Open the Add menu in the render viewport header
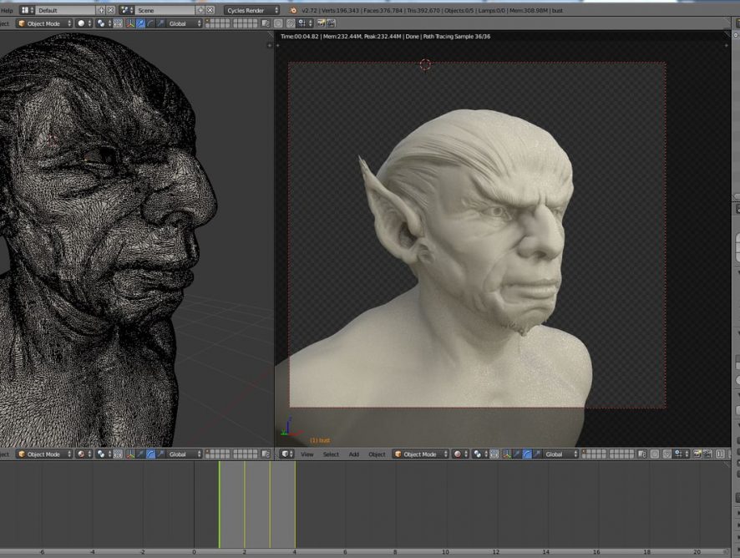The width and height of the screenshot is (740, 558). [x=353, y=454]
